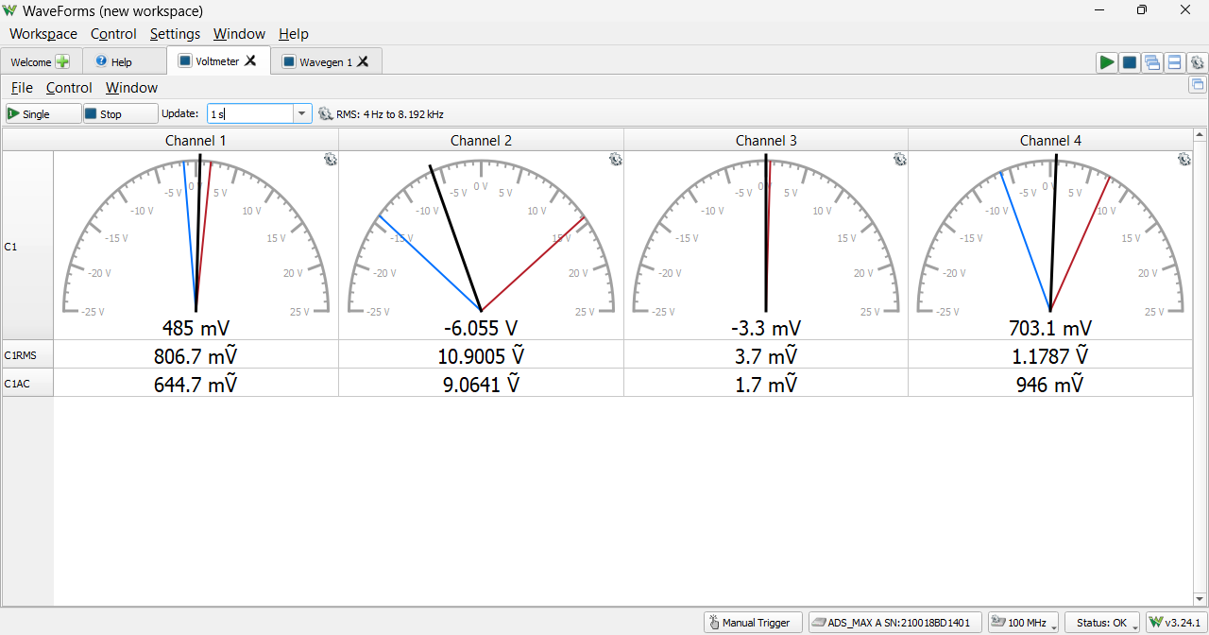
Task: Open the main Control menu in menu bar
Action: tap(113, 34)
